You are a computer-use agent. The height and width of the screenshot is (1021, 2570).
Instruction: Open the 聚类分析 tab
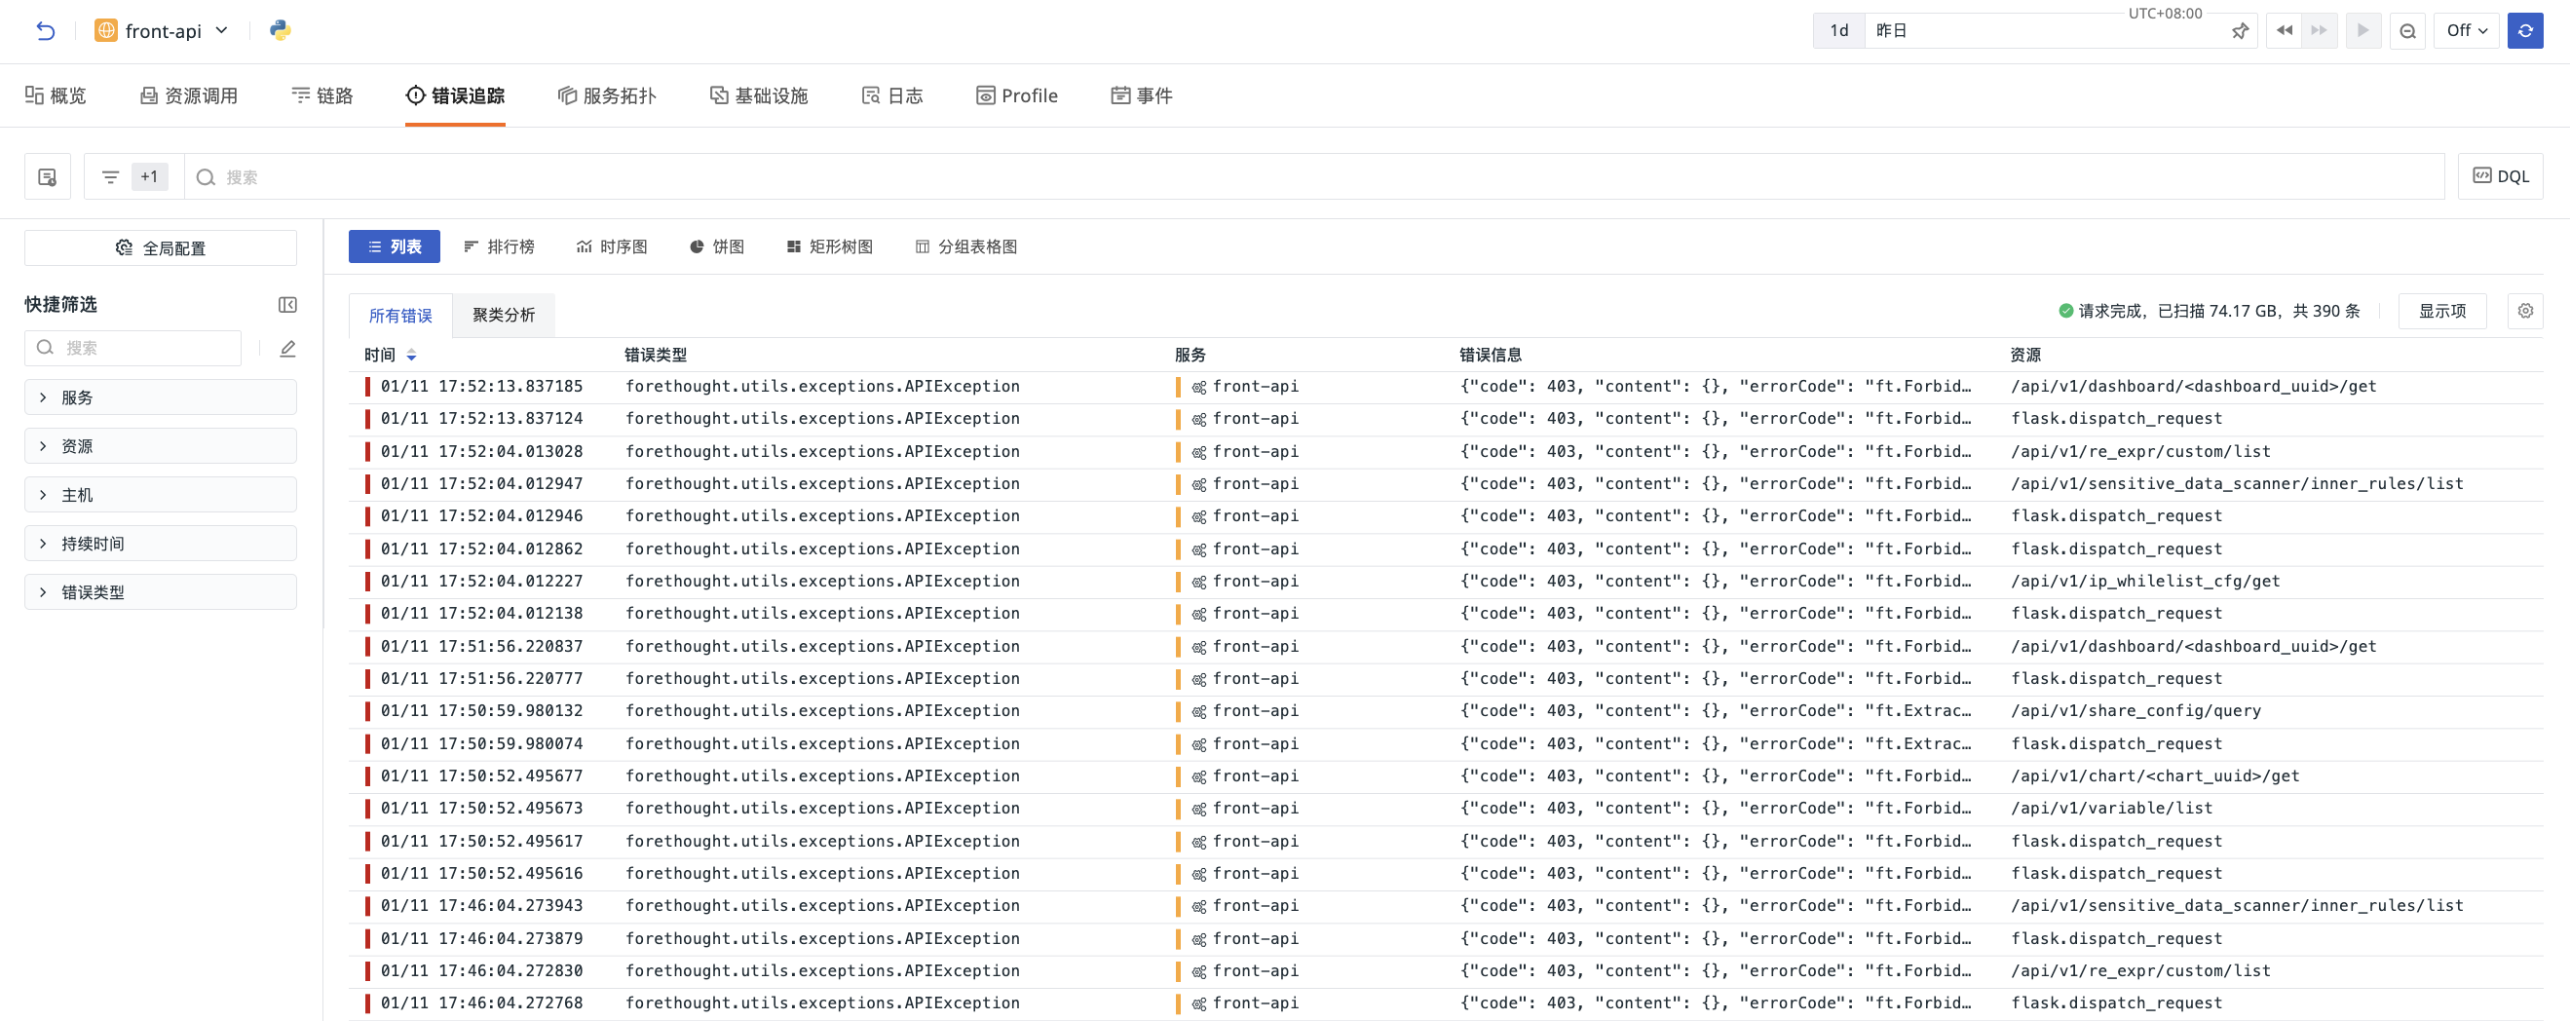coord(504,316)
